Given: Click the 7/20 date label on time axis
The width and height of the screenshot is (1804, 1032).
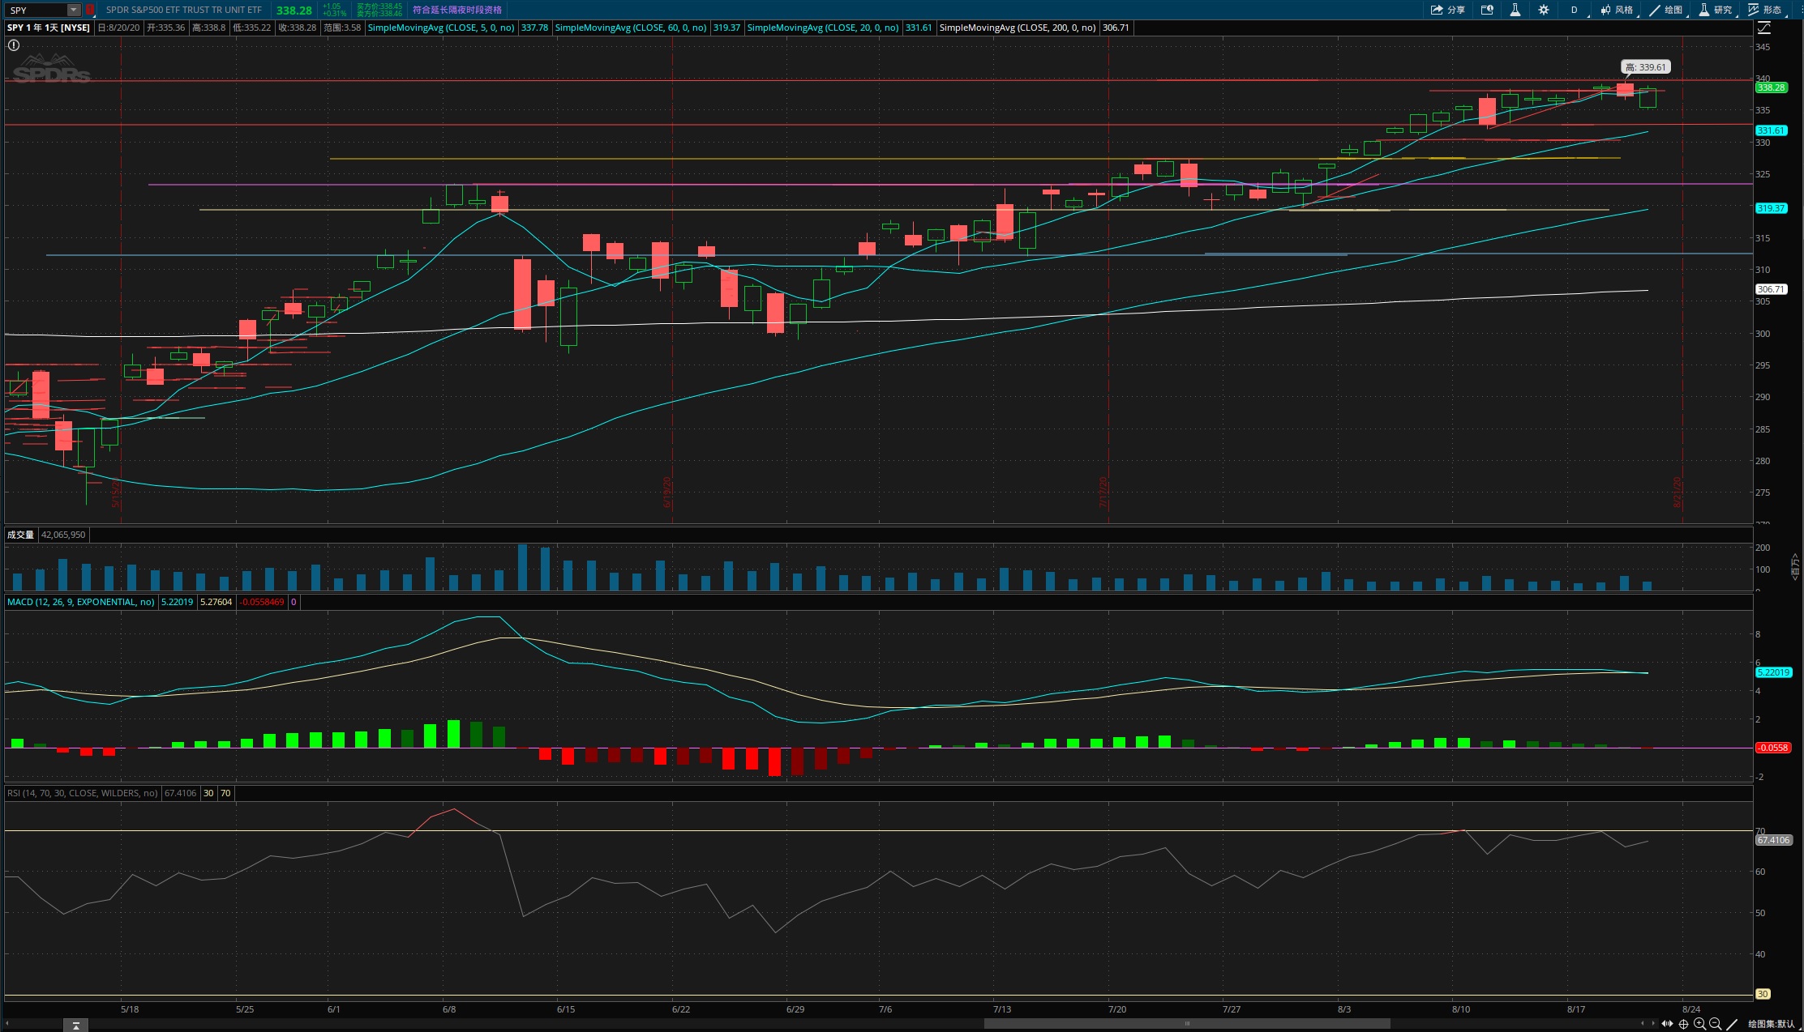Looking at the screenshot, I should (1117, 1009).
